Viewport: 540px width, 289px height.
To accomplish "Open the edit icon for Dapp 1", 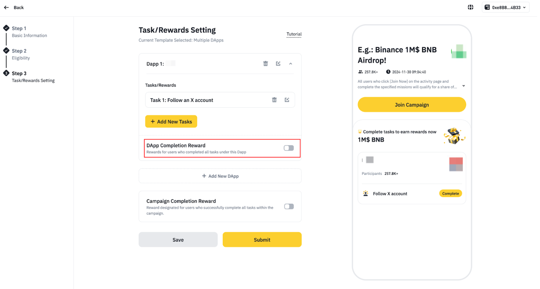I will pyautogui.click(x=278, y=63).
